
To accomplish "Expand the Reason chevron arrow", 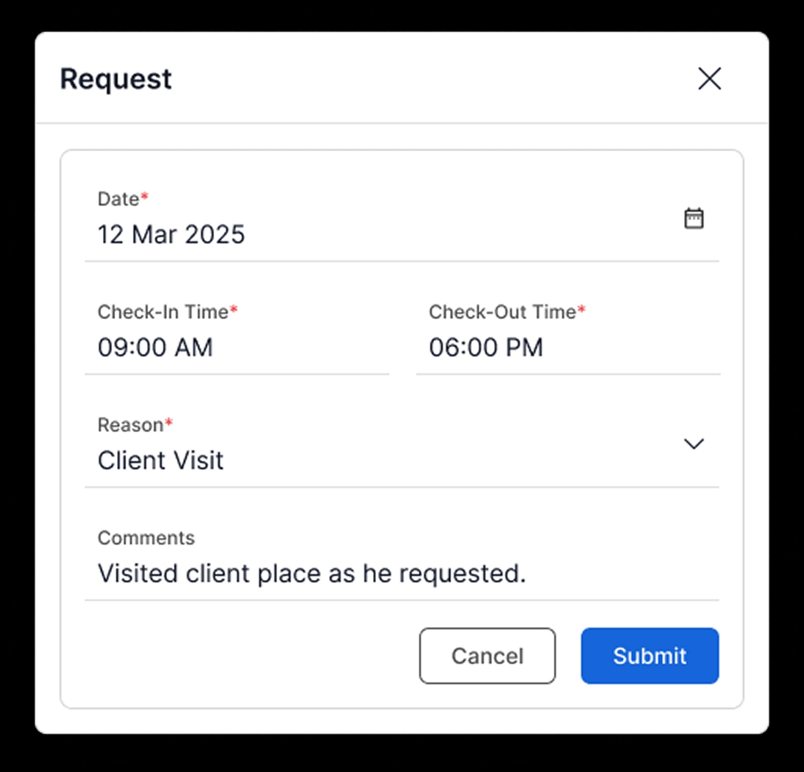I will [x=694, y=444].
